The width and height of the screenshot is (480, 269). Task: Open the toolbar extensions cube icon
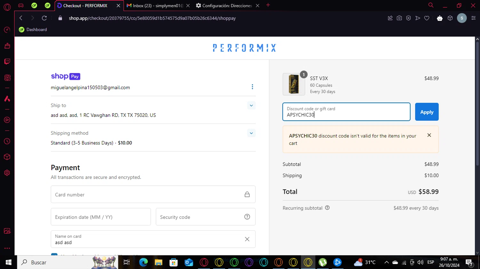click(450, 18)
